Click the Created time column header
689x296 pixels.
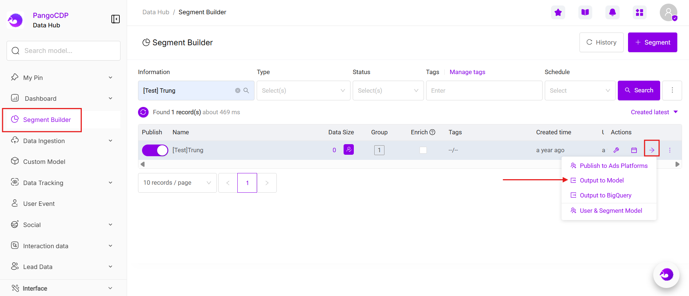click(x=554, y=132)
